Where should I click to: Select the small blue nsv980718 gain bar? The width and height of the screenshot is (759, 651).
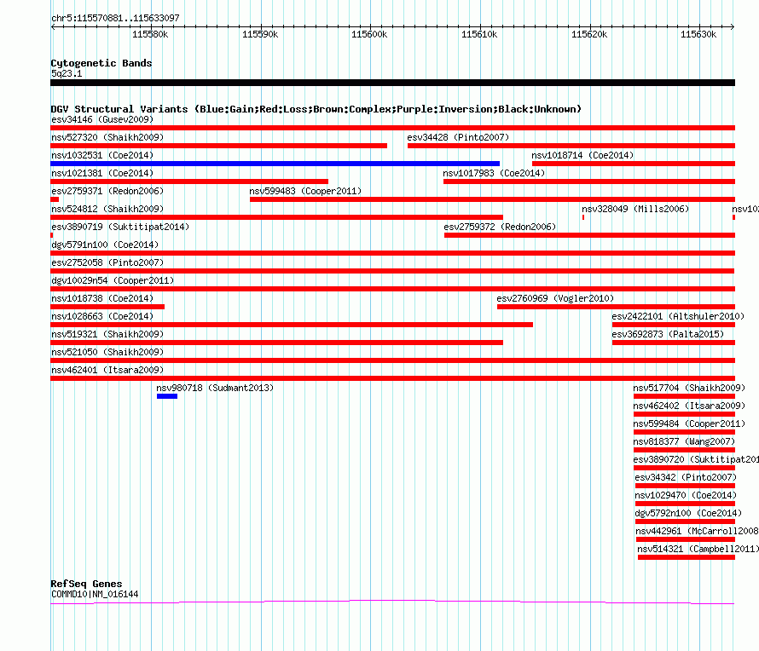pos(167,396)
